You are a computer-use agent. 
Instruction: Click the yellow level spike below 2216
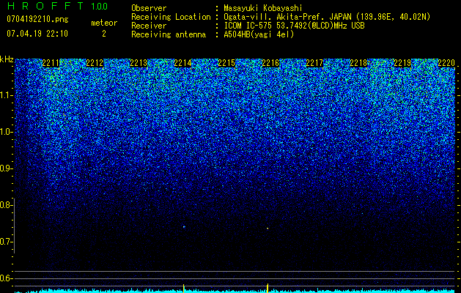coord(268,288)
